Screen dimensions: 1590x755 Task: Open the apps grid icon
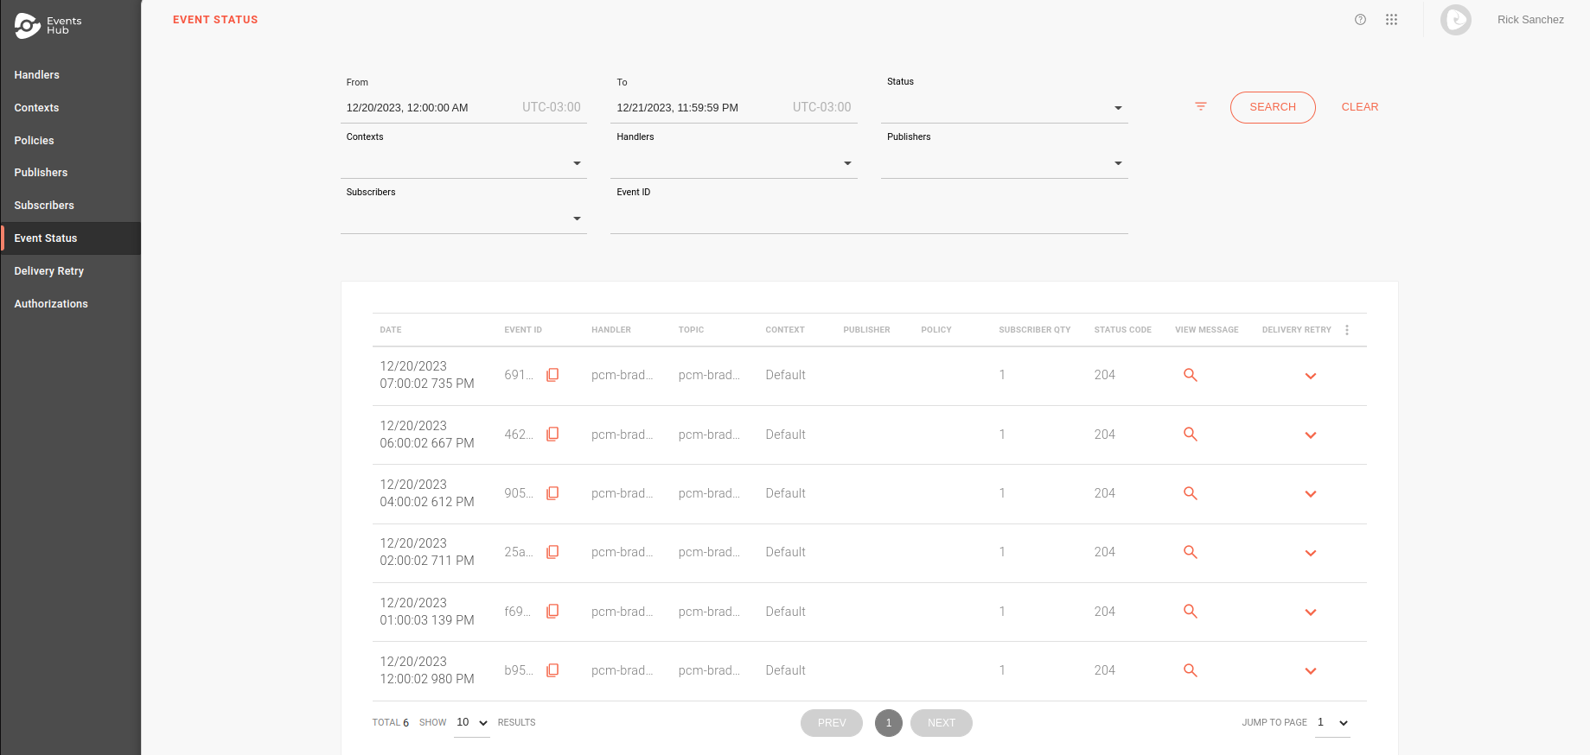tap(1391, 20)
